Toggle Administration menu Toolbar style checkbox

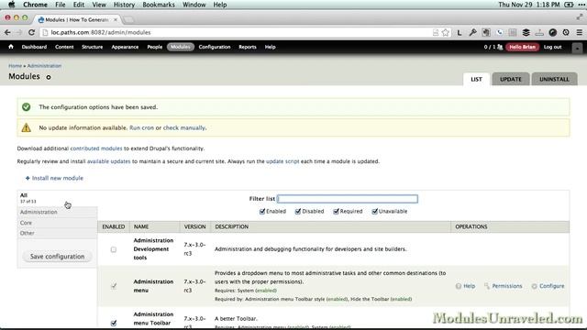click(x=114, y=323)
